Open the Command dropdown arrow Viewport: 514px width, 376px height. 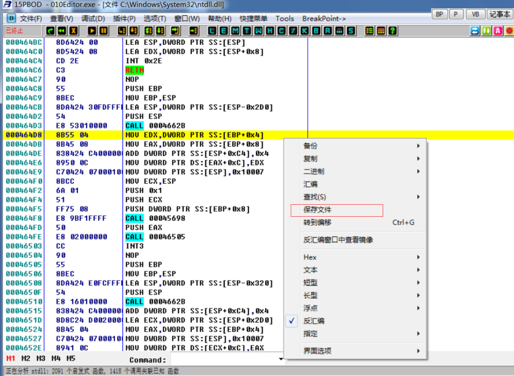(282, 359)
